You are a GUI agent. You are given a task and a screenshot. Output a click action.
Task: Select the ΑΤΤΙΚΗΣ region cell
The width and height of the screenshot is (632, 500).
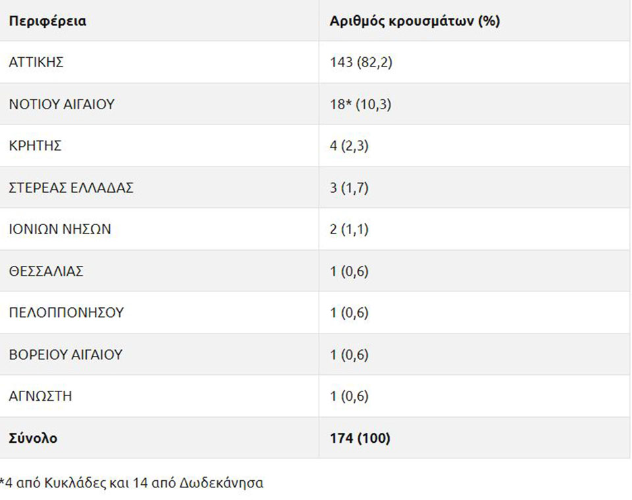point(36,63)
